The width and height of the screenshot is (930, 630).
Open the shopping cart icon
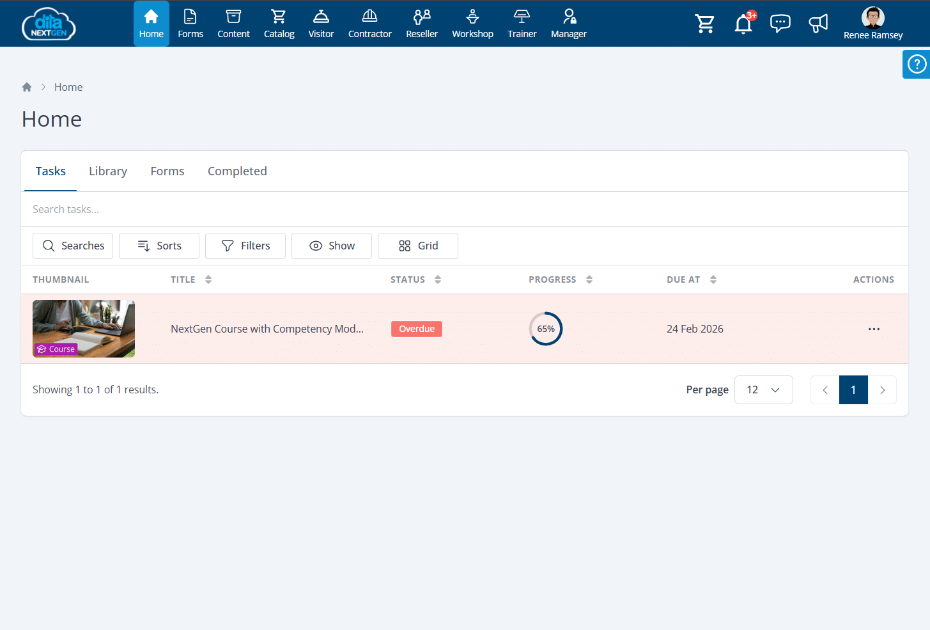point(705,24)
